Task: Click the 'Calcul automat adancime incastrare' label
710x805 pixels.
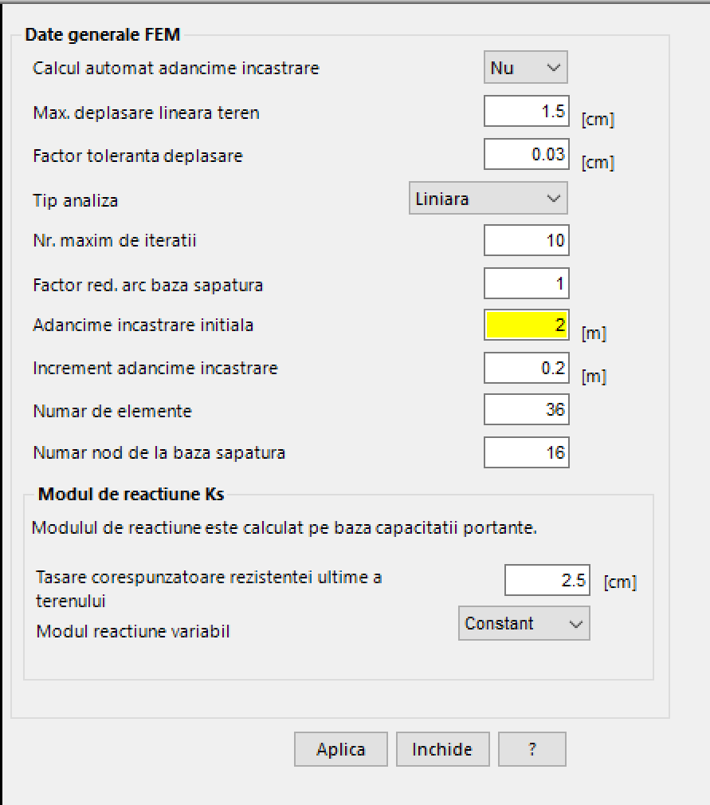Action: [x=175, y=69]
